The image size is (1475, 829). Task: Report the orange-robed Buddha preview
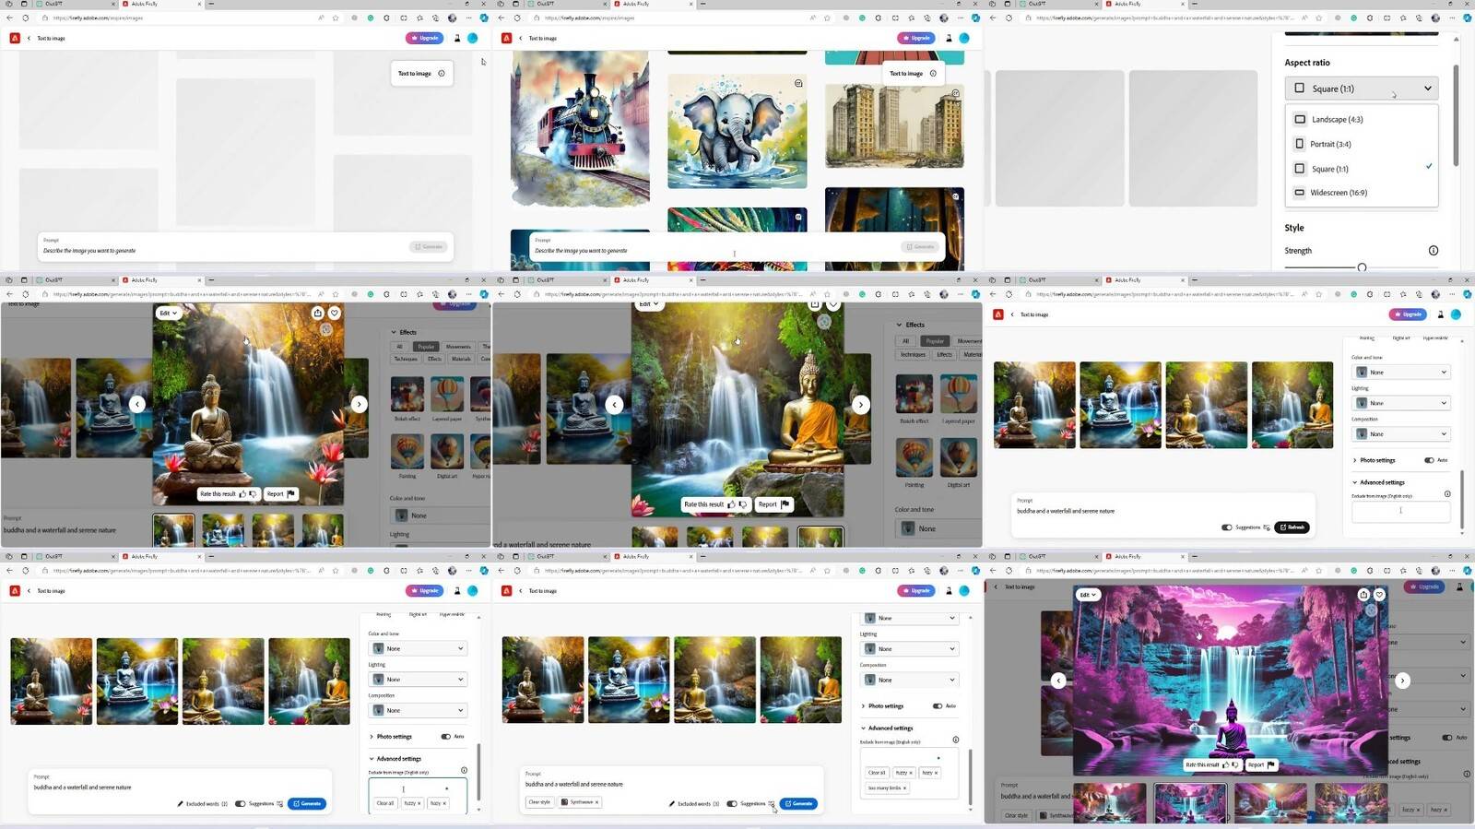[773, 504]
